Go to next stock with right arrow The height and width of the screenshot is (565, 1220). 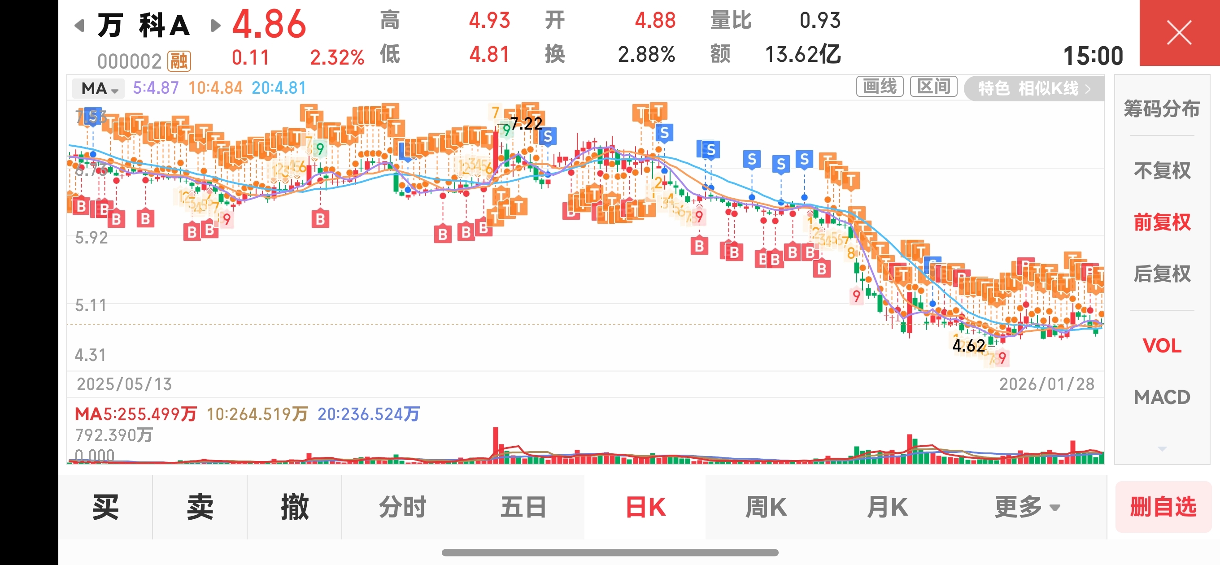pyautogui.click(x=215, y=26)
